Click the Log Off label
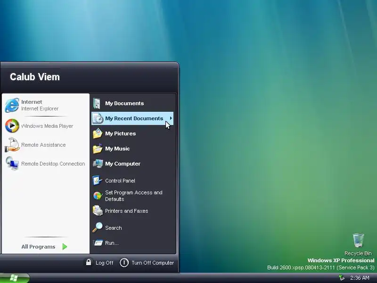Image resolution: width=377 pixels, height=283 pixels. (104, 263)
